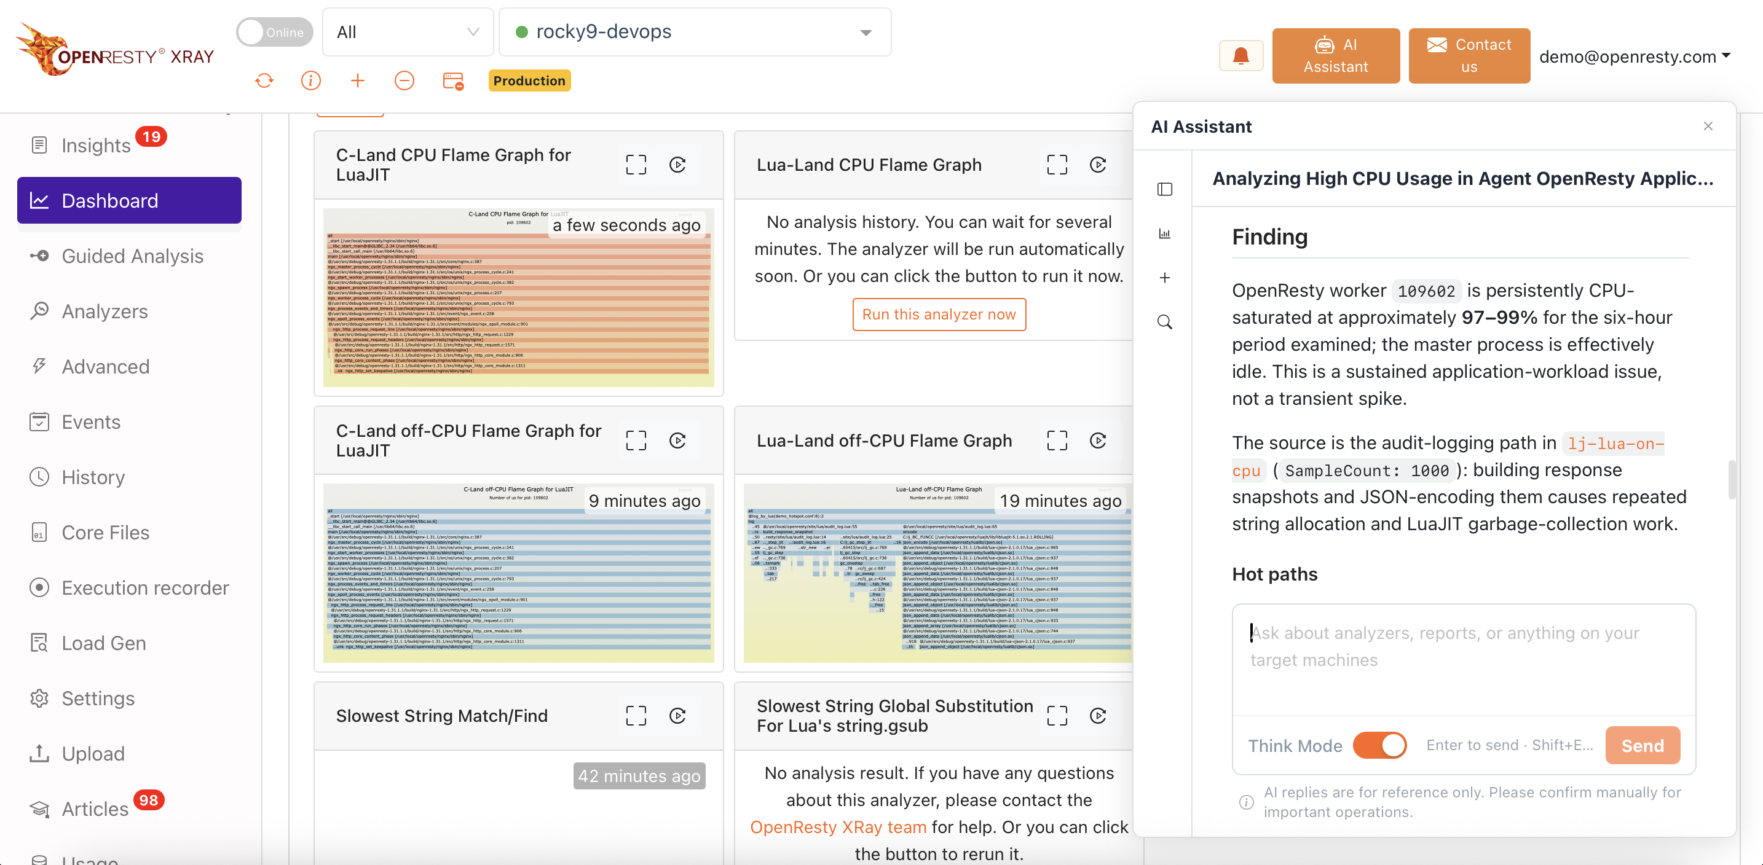Start new chat with plus icon in AI Assistant
This screenshot has height=865, width=1763.
(x=1164, y=278)
